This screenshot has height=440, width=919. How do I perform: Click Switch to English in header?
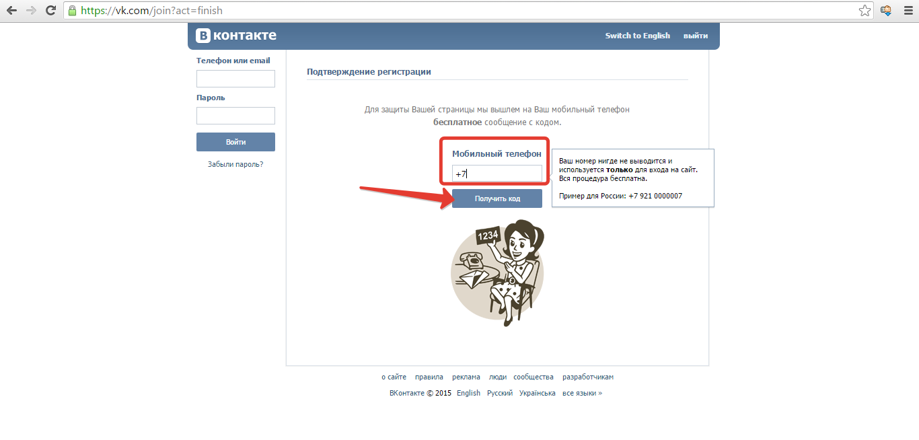(x=637, y=36)
